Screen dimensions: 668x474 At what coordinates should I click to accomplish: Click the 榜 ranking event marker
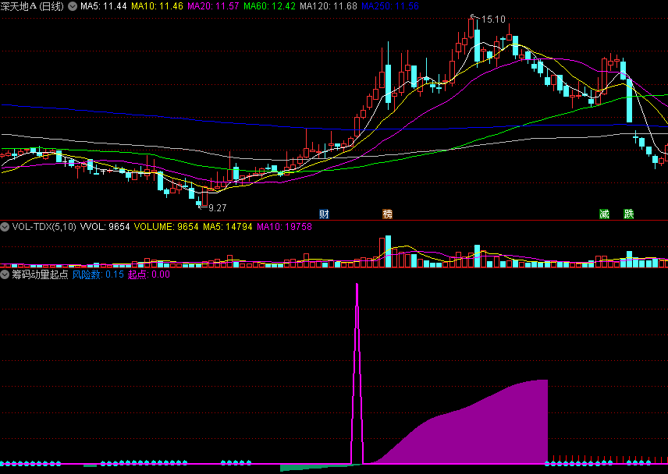point(387,214)
